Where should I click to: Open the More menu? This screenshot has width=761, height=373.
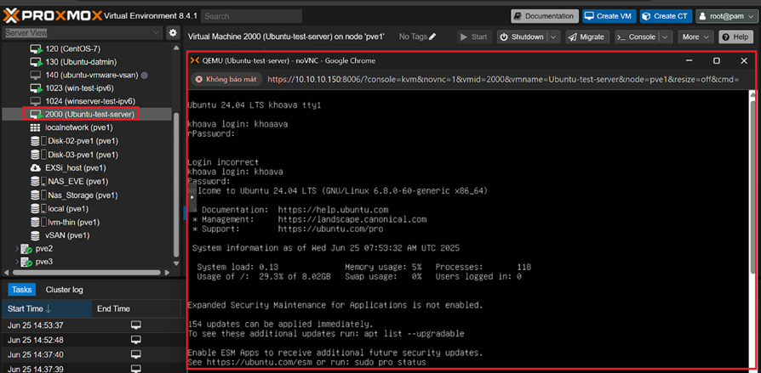pyautogui.click(x=695, y=37)
